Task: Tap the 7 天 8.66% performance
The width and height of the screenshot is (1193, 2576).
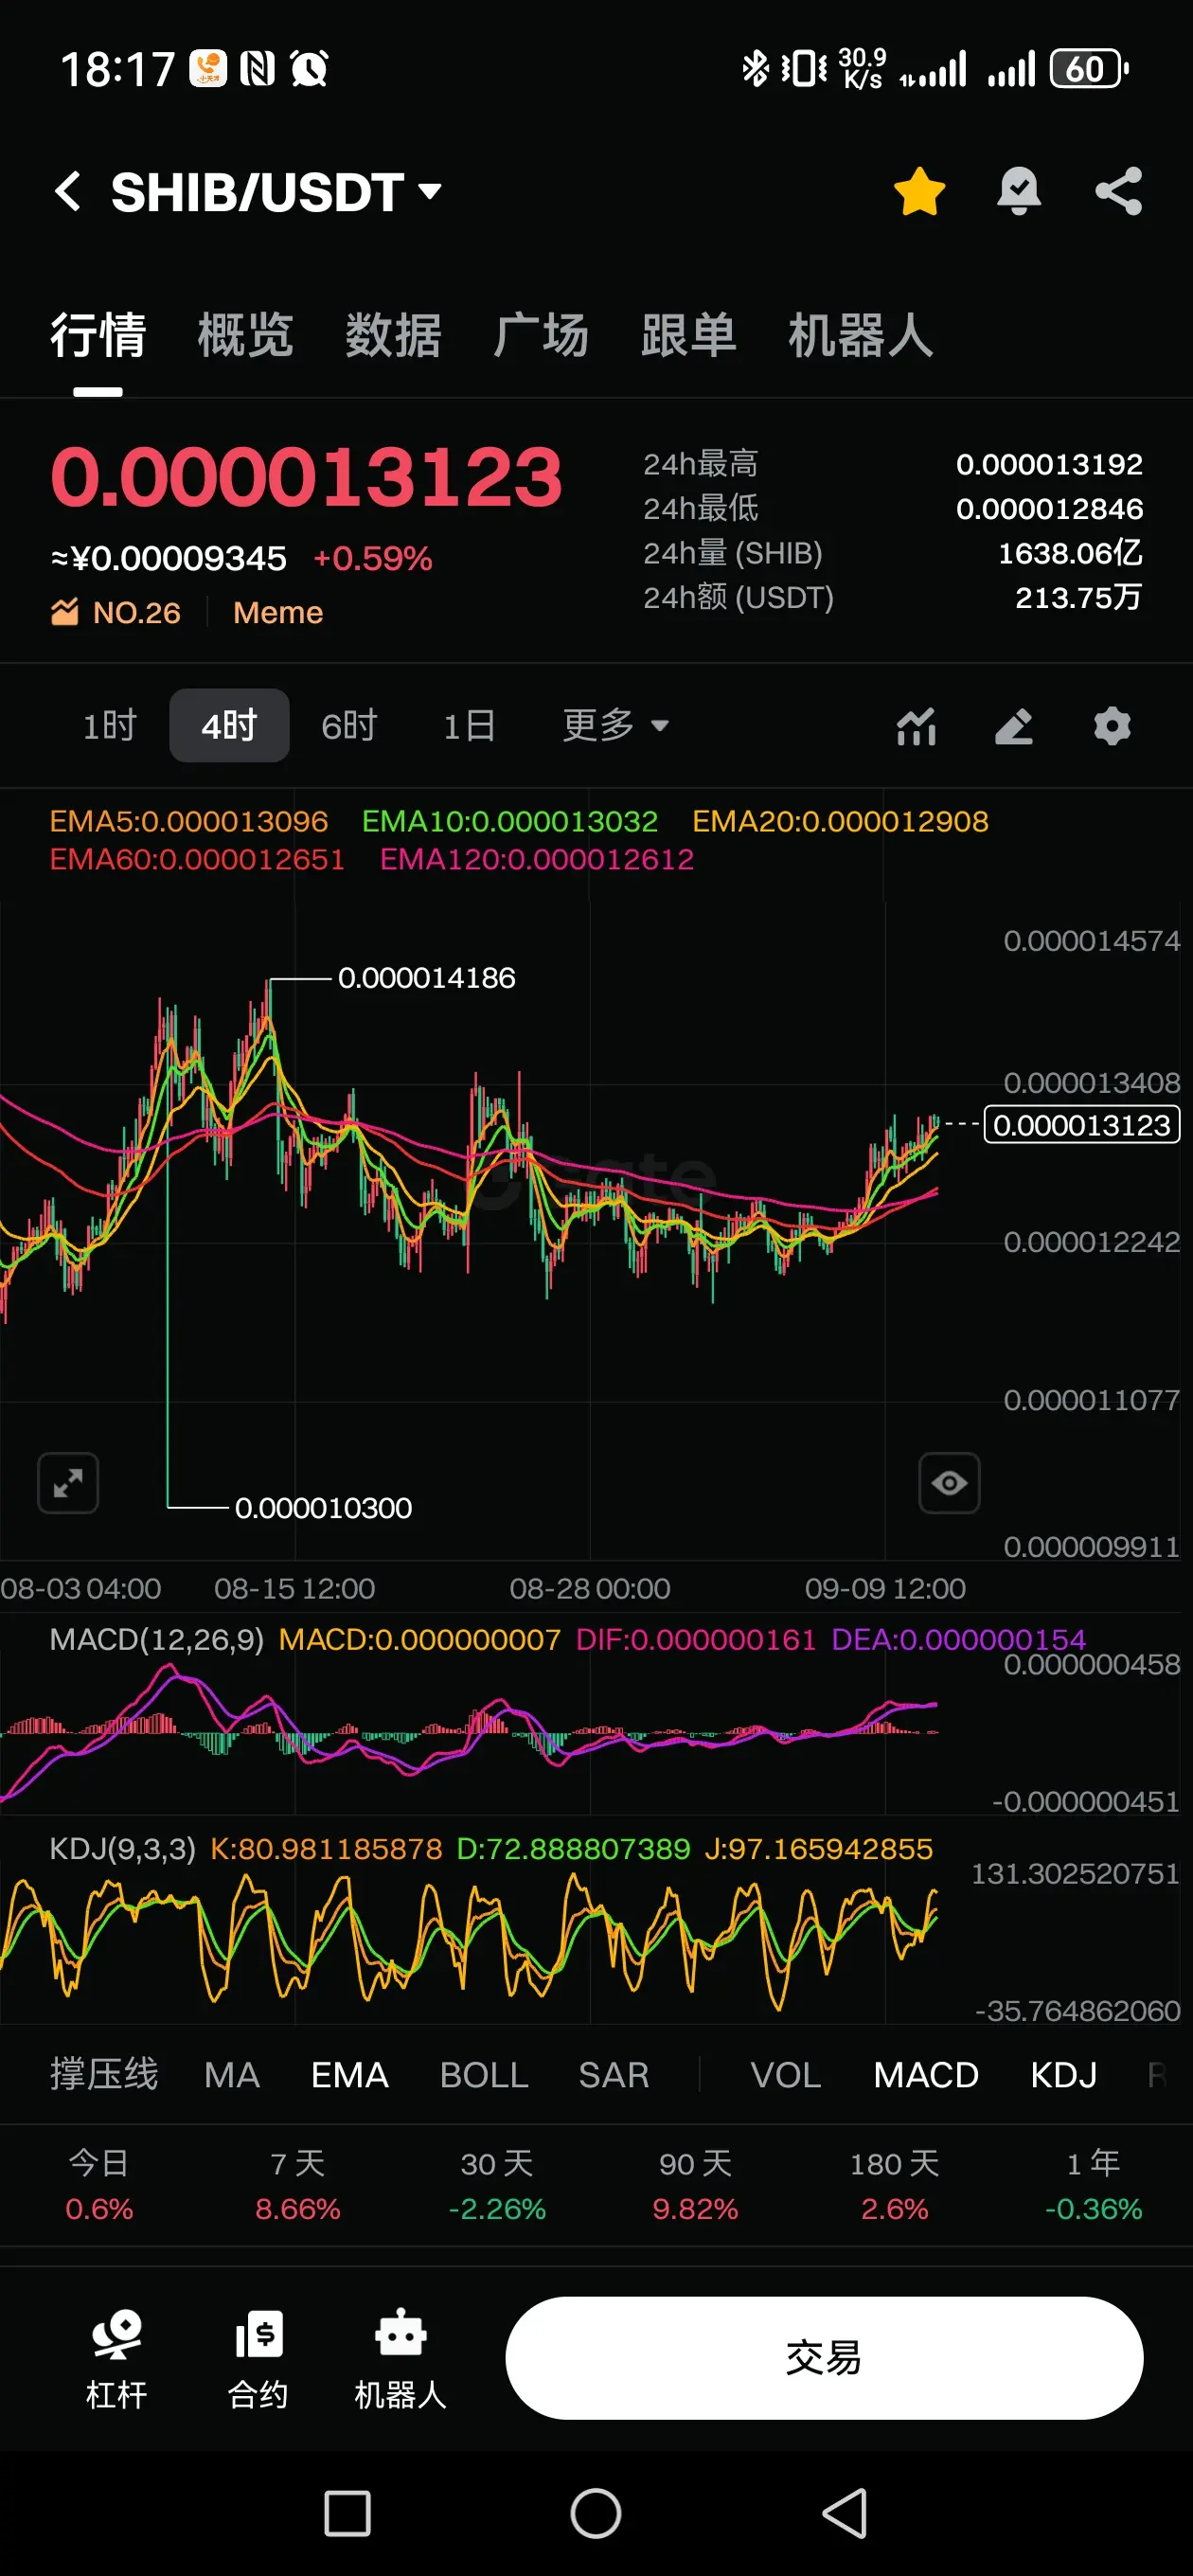Action: pos(298,2185)
